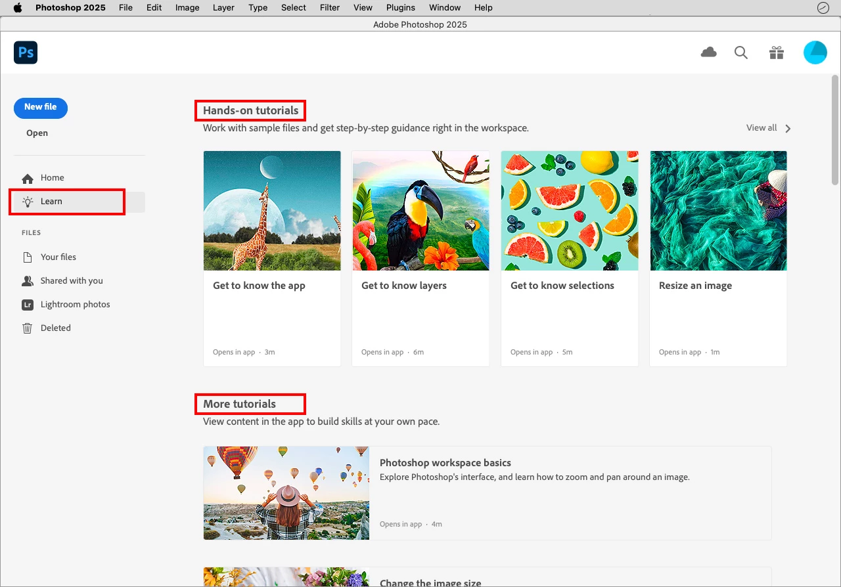Expand tutorials with View all chevron
Screen dimensions: 841x587
(x=788, y=129)
